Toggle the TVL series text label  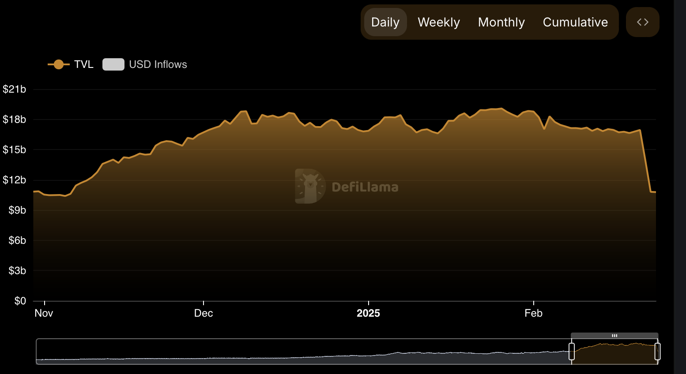point(84,64)
